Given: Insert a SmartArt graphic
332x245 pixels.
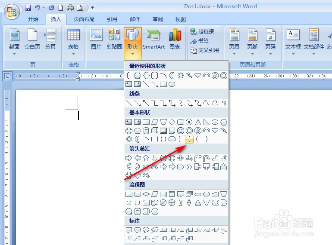Looking at the screenshot, I should click(153, 39).
